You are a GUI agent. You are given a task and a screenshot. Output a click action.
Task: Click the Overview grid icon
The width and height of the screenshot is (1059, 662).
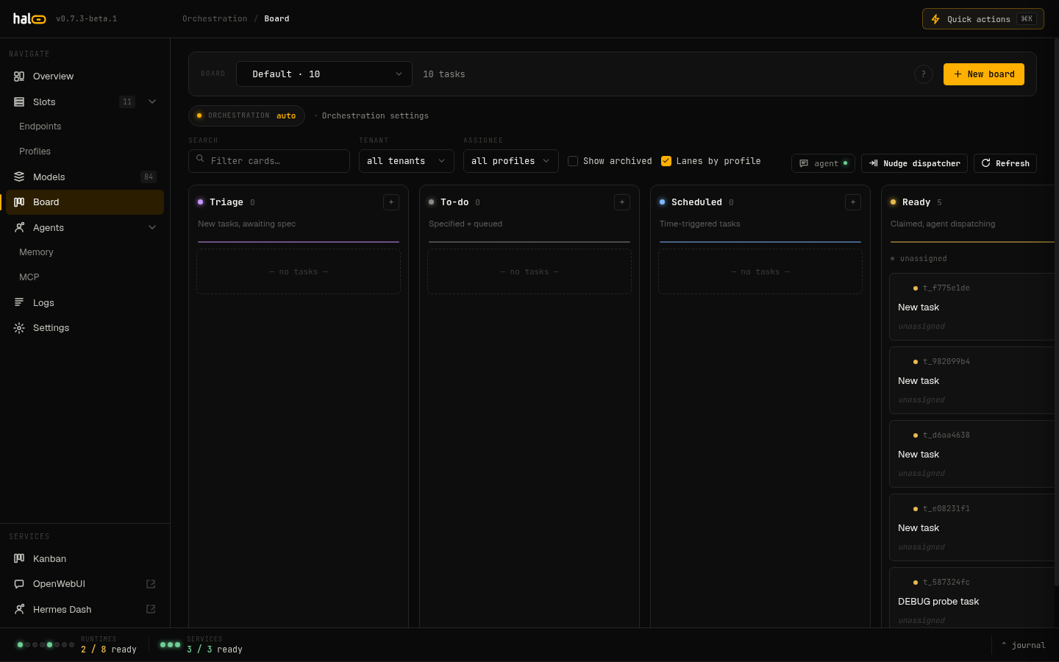tap(19, 76)
